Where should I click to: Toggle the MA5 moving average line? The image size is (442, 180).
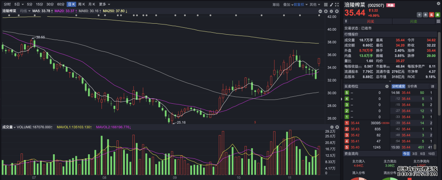[43, 11]
